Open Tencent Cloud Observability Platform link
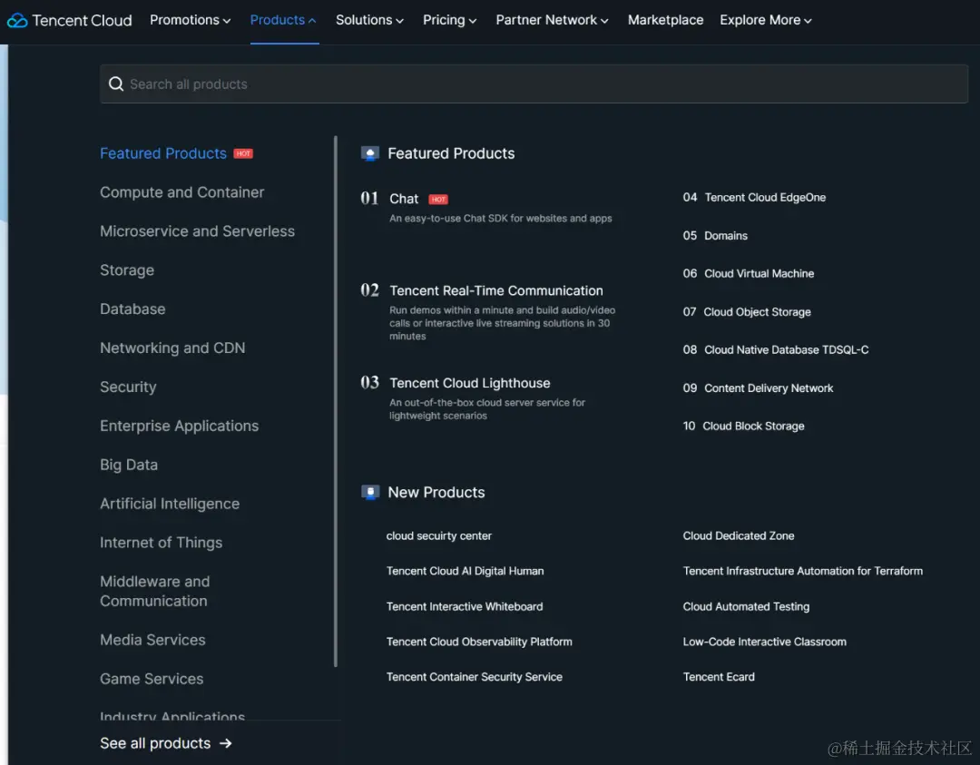The width and height of the screenshot is (980, 765). [479, 642]
